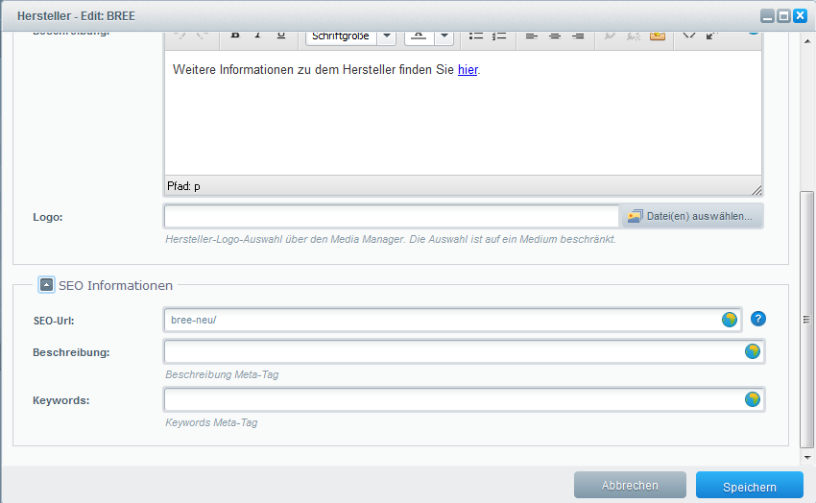
Task: Insert a numbered list
Action: coord(499,36)
